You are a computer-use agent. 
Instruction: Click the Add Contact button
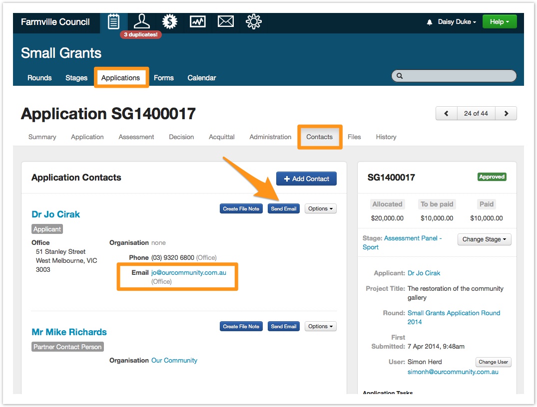point(306,179)
